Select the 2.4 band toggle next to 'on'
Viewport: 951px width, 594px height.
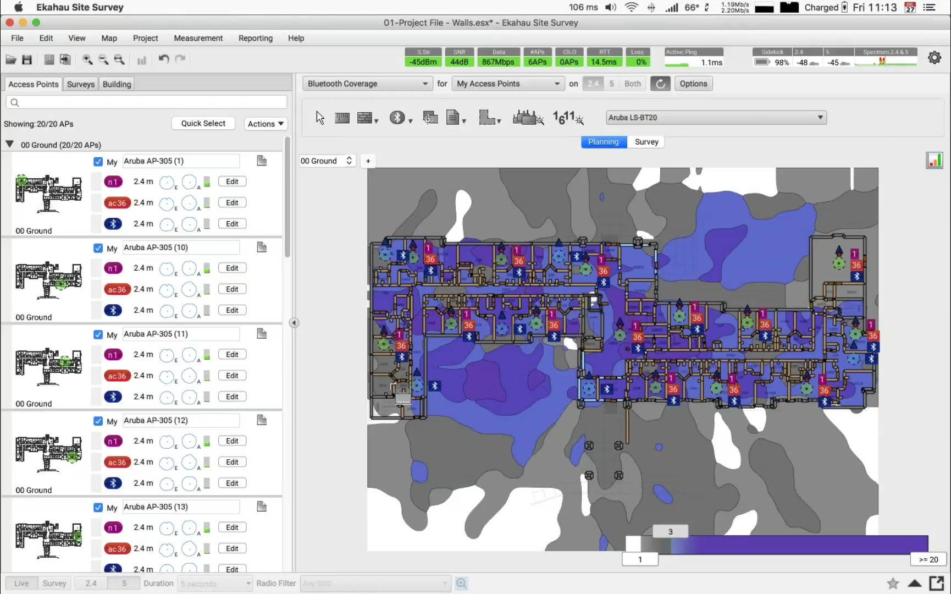[593, 84]
